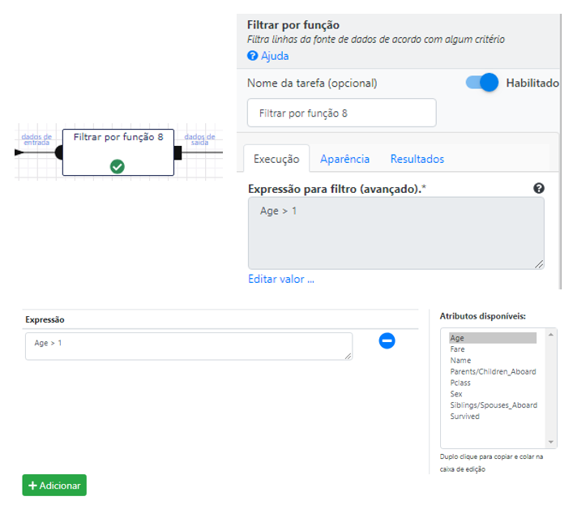
Task: Click the output port square of the task node
Action: pos(177,152)
